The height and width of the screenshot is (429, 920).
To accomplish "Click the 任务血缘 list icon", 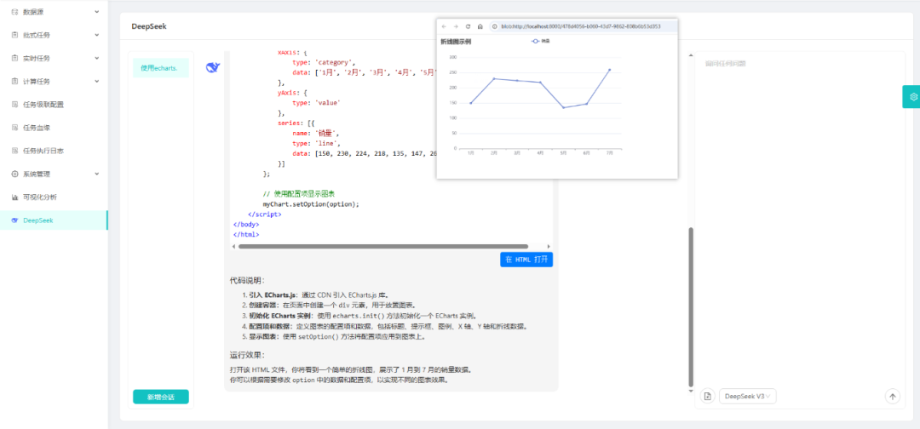I will point(15,128).
